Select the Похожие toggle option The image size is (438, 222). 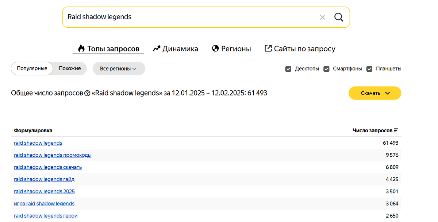pos(70,69)
